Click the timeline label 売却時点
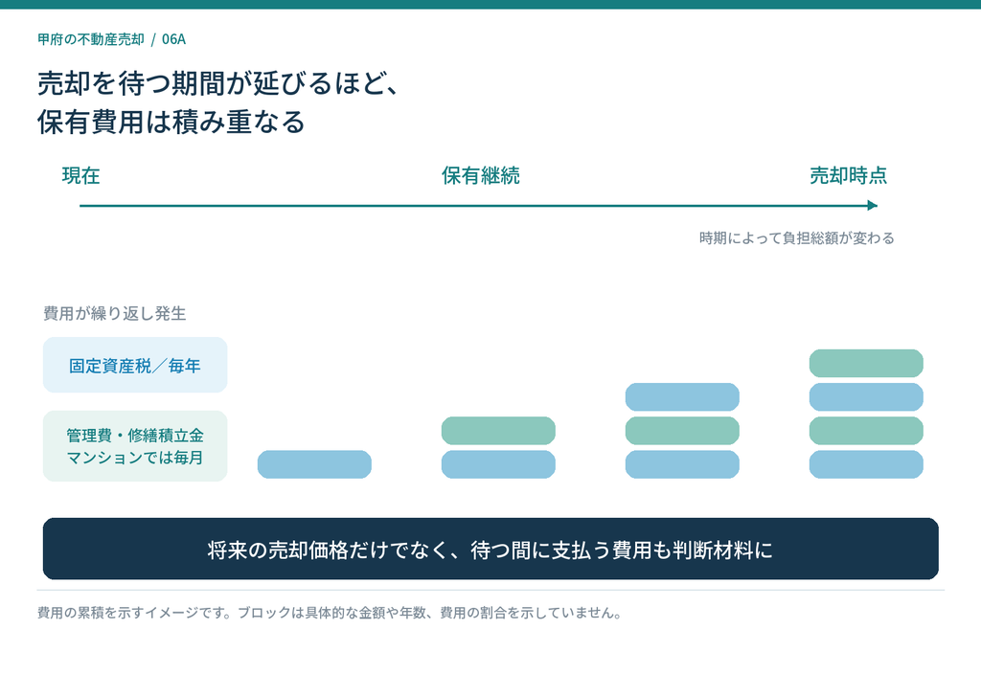Viewport: 981px width, 674px height. (x=849, y=176)
